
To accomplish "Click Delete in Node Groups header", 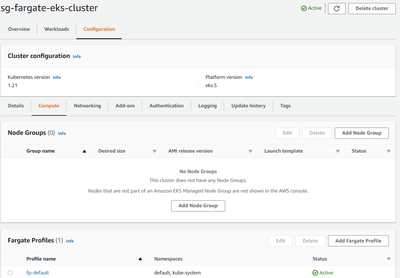I will point(317,133).
